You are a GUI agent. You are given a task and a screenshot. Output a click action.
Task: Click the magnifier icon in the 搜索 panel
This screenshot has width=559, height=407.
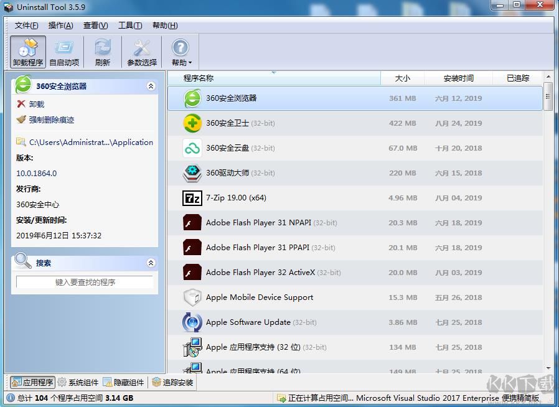click(23, 261)
